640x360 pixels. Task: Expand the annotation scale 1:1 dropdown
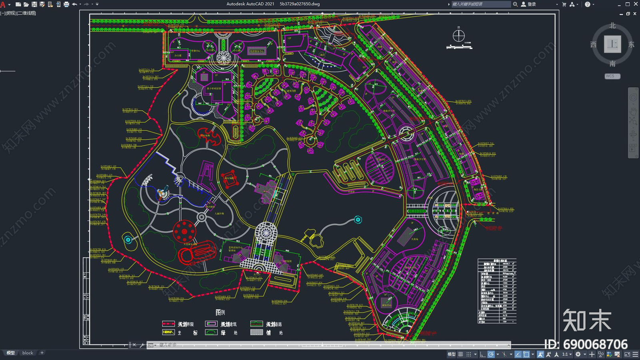(571, 354)
